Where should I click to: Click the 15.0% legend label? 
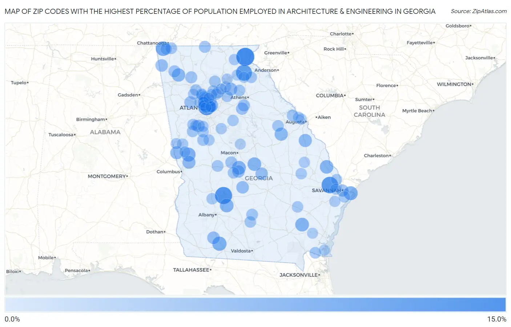496,319
